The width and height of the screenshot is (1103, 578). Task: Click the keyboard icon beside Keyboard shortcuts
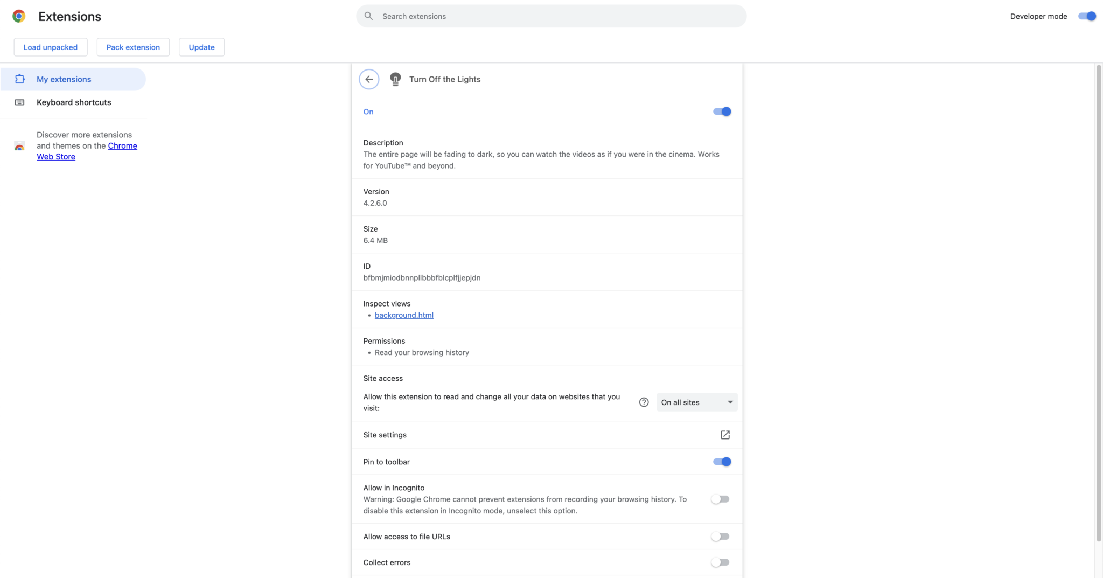[20, 102]
